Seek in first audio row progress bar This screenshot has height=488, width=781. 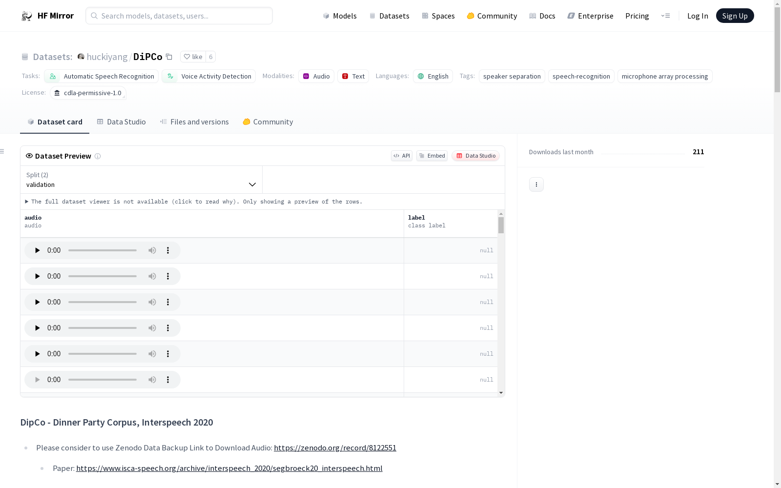coord(103,250)
